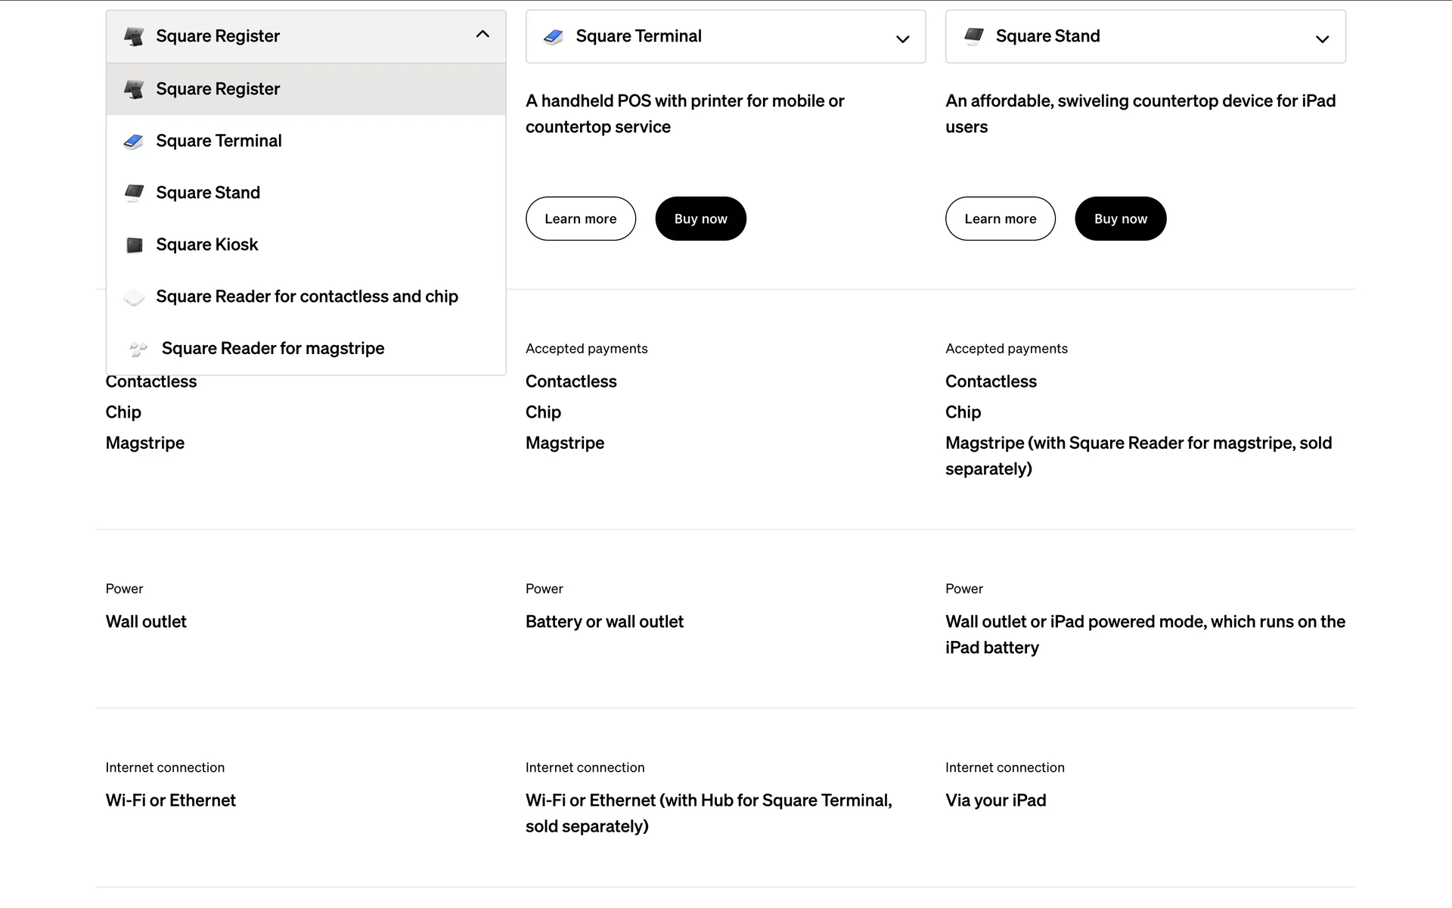Expand the Square Stand comparison dropdown
The height and width of the screenshot is (908, 1452).
1322,39
